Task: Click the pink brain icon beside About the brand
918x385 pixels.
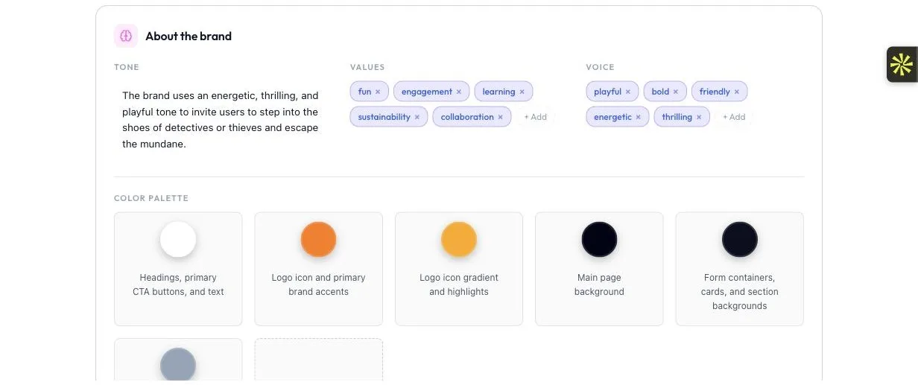Action: pos(126,36)
